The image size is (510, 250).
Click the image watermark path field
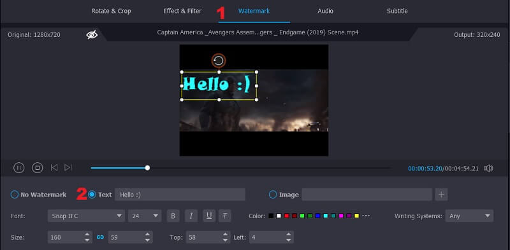coord(367,195)
